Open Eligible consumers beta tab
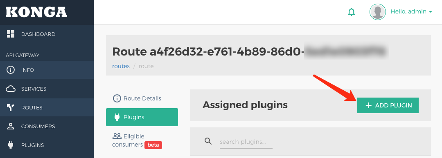 [x=137, y=140]
